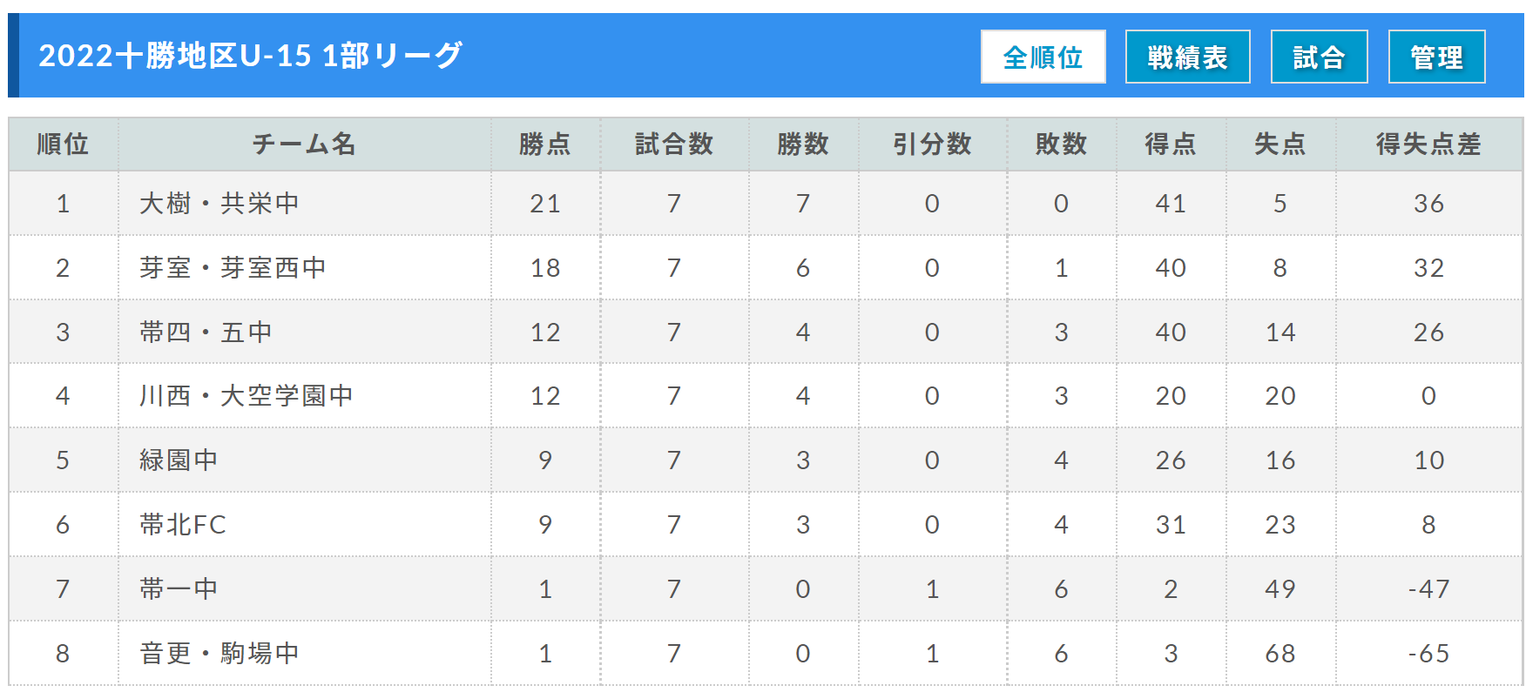Click the 失点 column header
This screenshot has height=692, width=1526.
click(x=1280, y=144)
